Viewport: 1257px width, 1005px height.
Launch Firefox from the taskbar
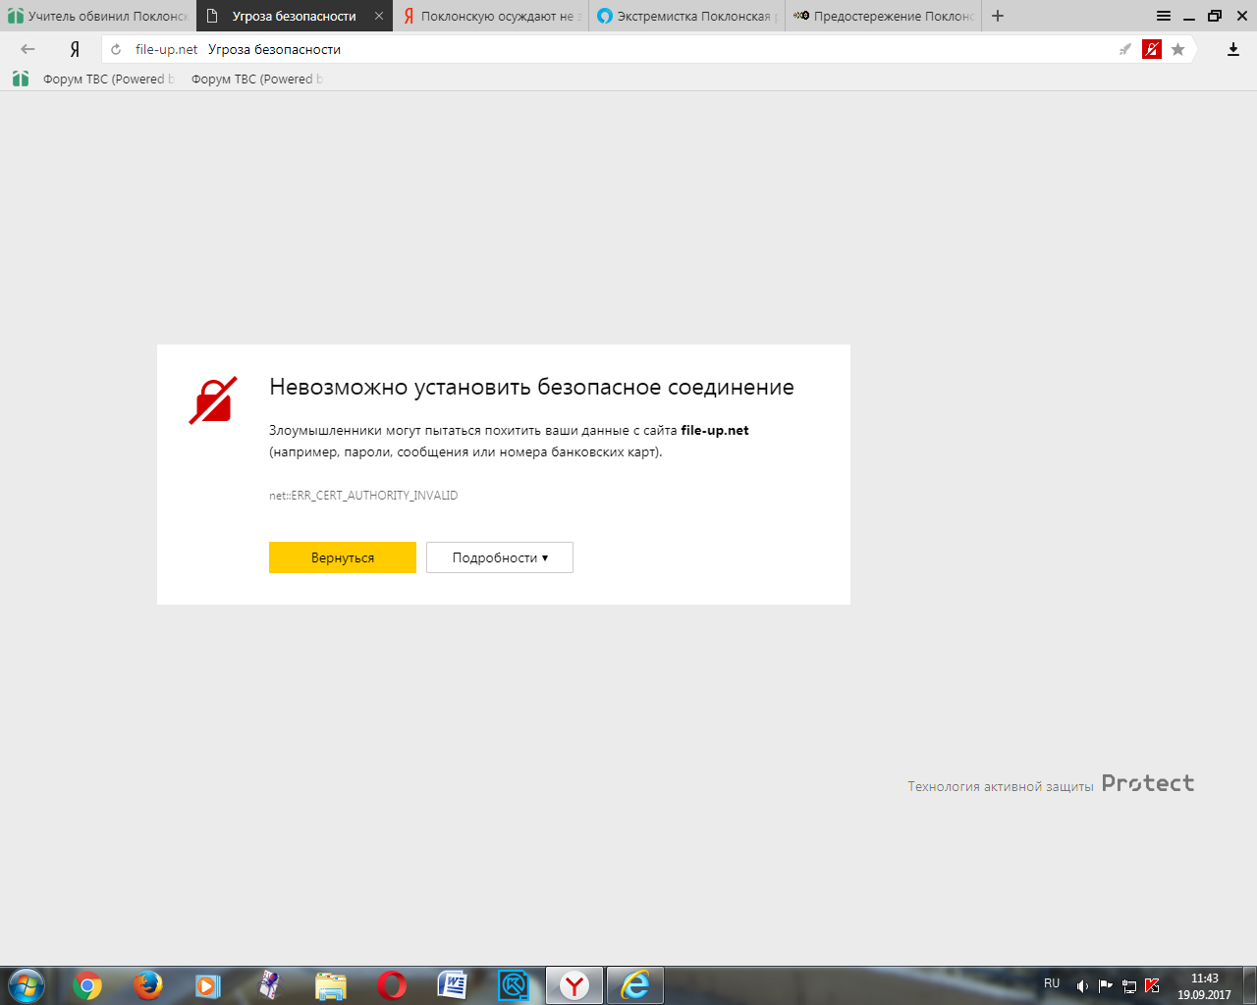[148, 984]
